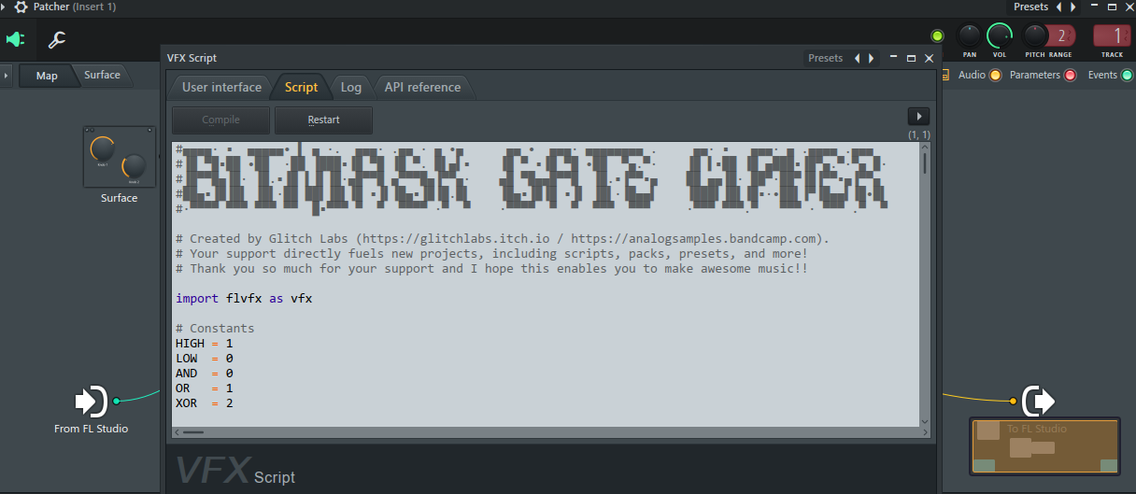Open the API reference tab
1136x494 pixels.
422,87
